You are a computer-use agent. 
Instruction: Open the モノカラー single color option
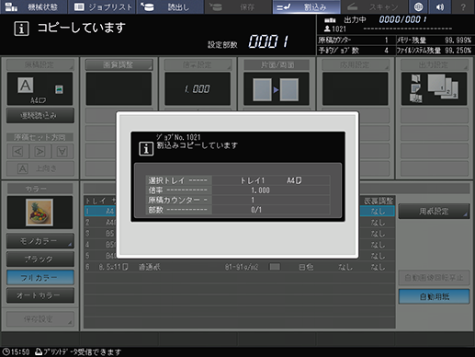[40, 241]
